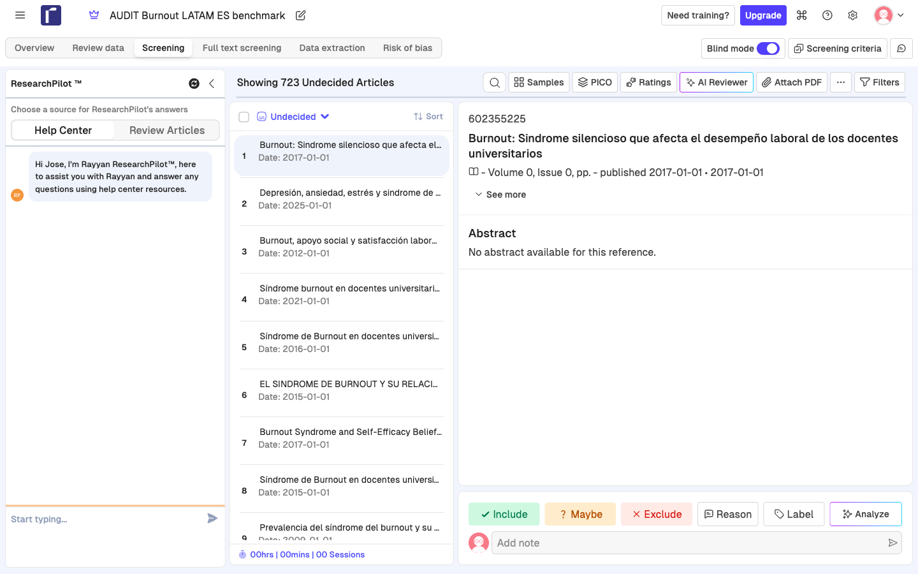Viewport: 918px width, 574px height.
Task: Go to Full text screening tab
Action: pos(242,48)
